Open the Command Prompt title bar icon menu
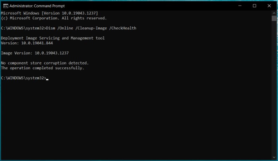 click(6, 6)
